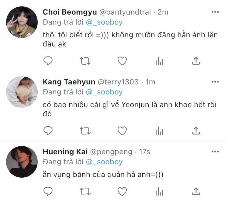Open @_sooboy mention in Beomgyu's reply
This screenshot has height=201, width=228.
[x=104, y=22]
